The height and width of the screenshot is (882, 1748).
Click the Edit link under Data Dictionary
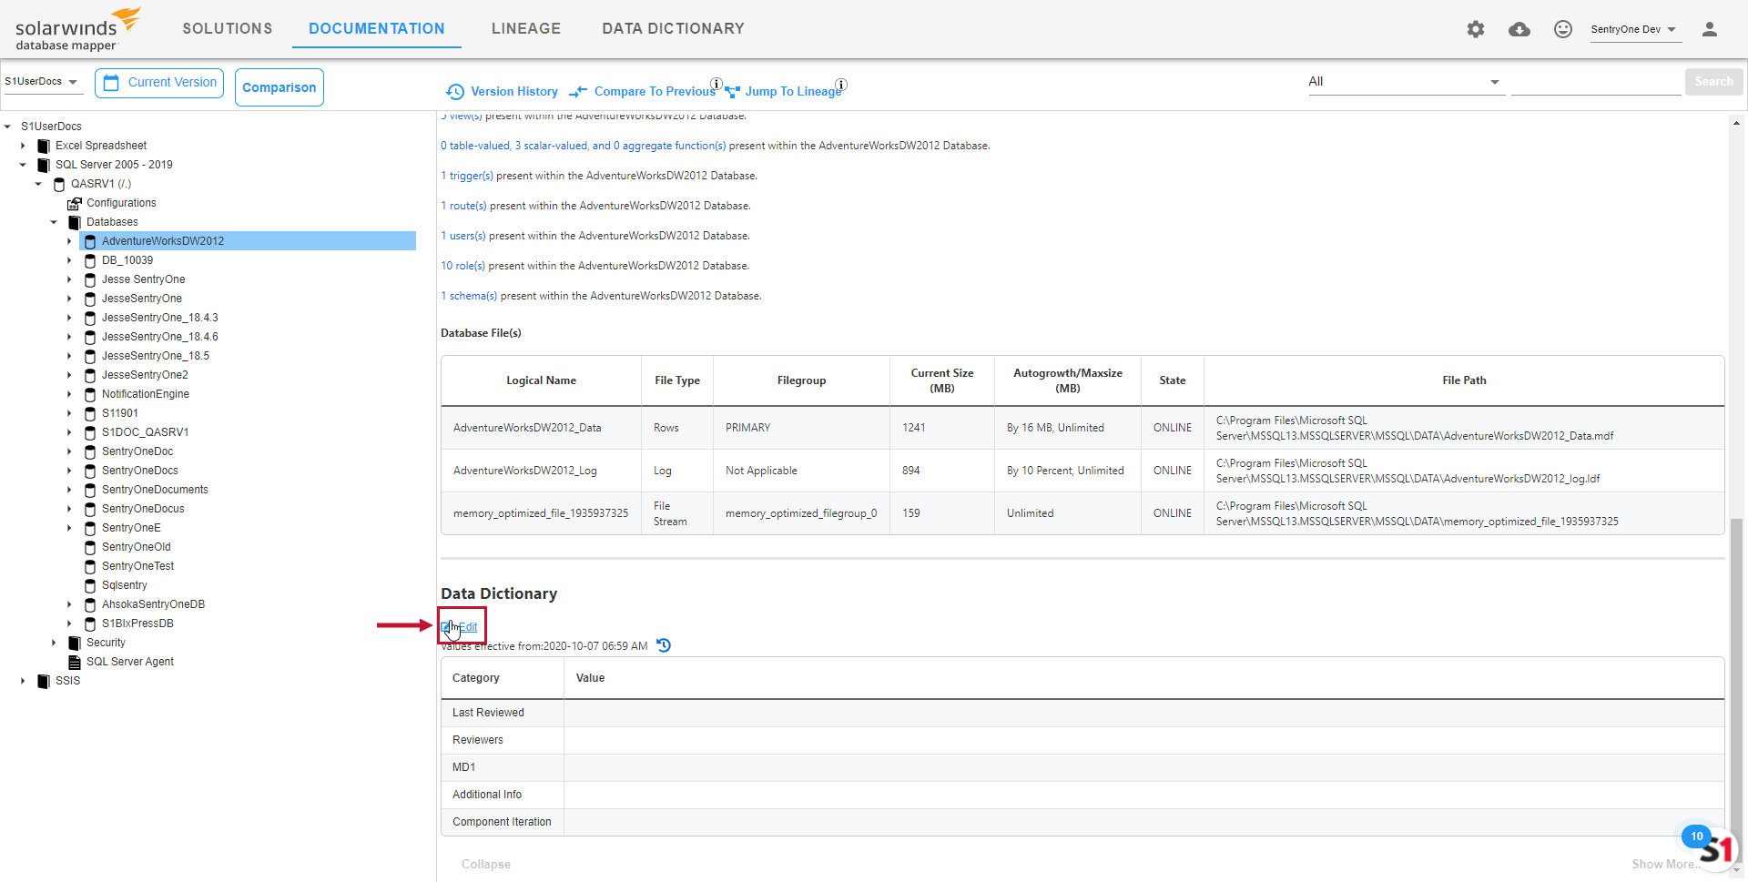(x=467, y=627)
